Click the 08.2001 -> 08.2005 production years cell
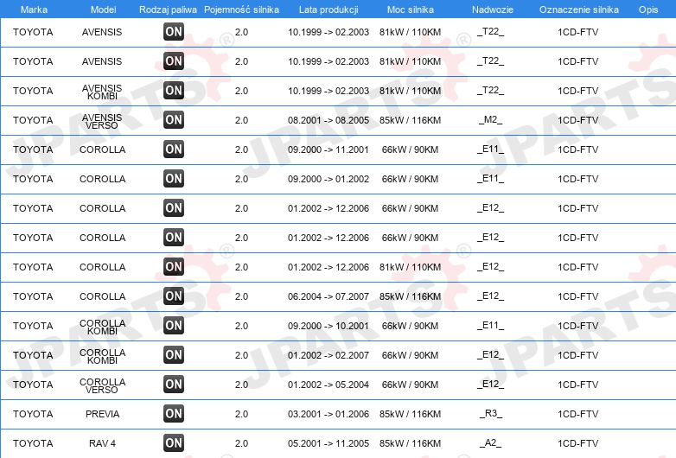This screenshot has height=458, width=676. pos(328,120)
